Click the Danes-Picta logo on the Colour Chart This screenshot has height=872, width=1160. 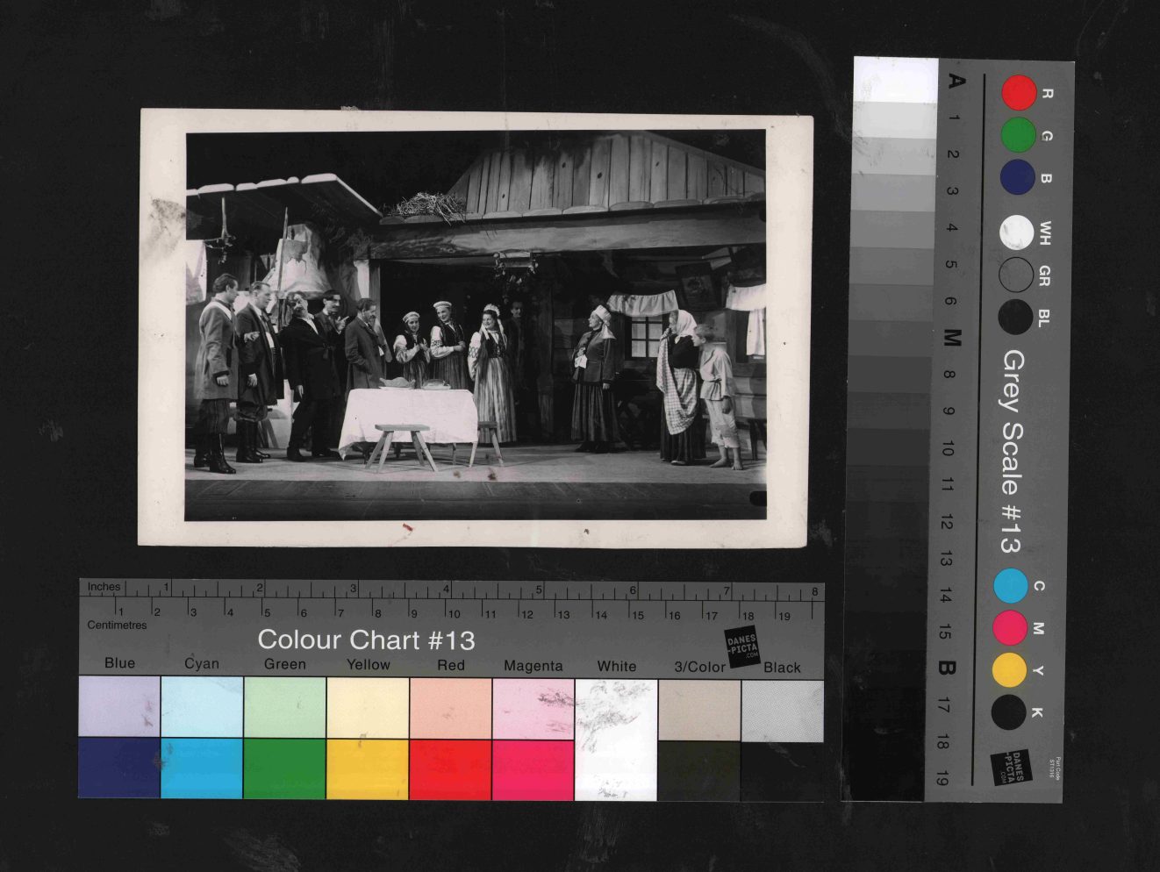(742, 647)
